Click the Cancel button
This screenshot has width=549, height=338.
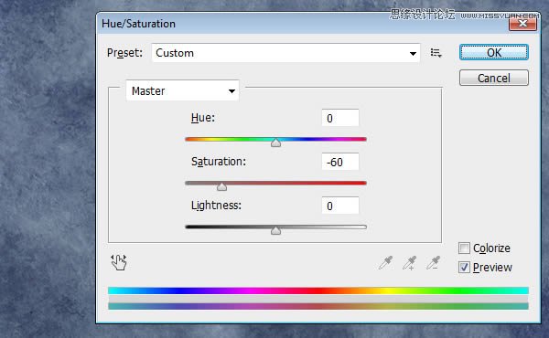point(494,78)
